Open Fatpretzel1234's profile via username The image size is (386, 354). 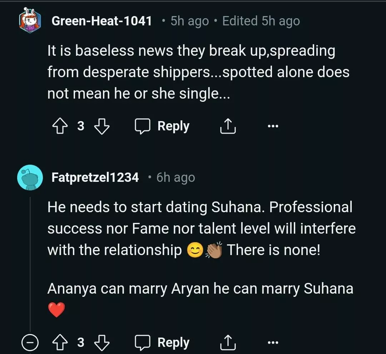95,178
